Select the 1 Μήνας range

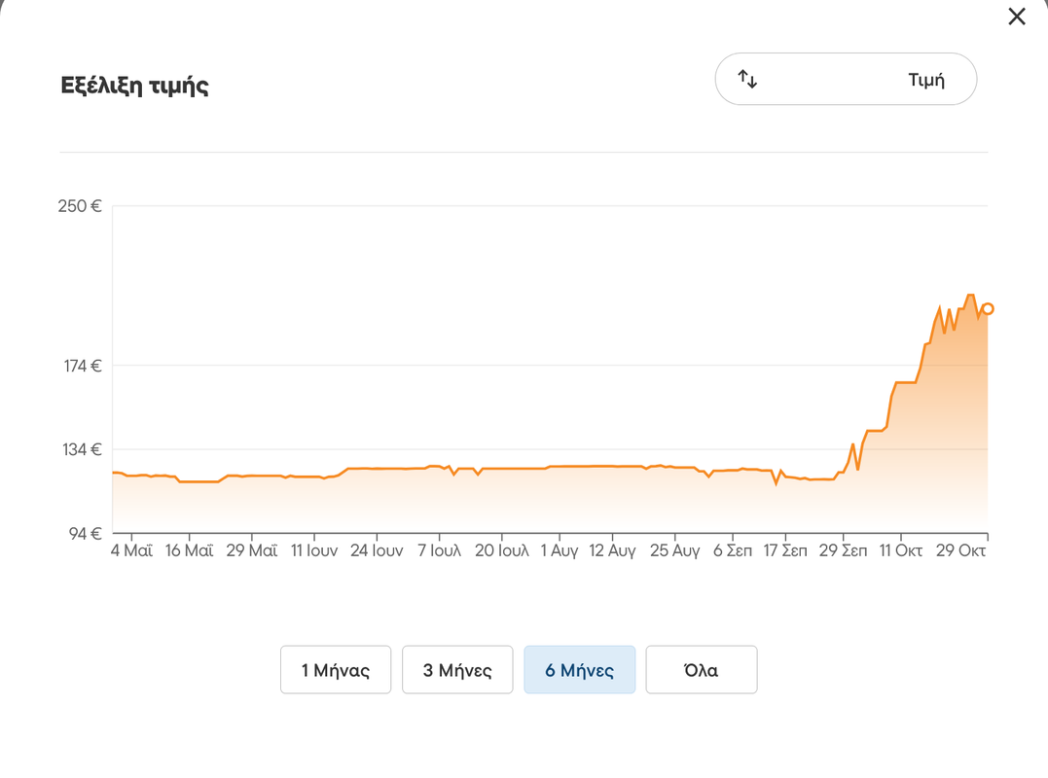[336, 670]
